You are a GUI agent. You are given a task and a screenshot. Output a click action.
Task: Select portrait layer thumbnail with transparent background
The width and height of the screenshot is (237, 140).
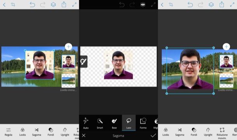(x=226, y=62)
